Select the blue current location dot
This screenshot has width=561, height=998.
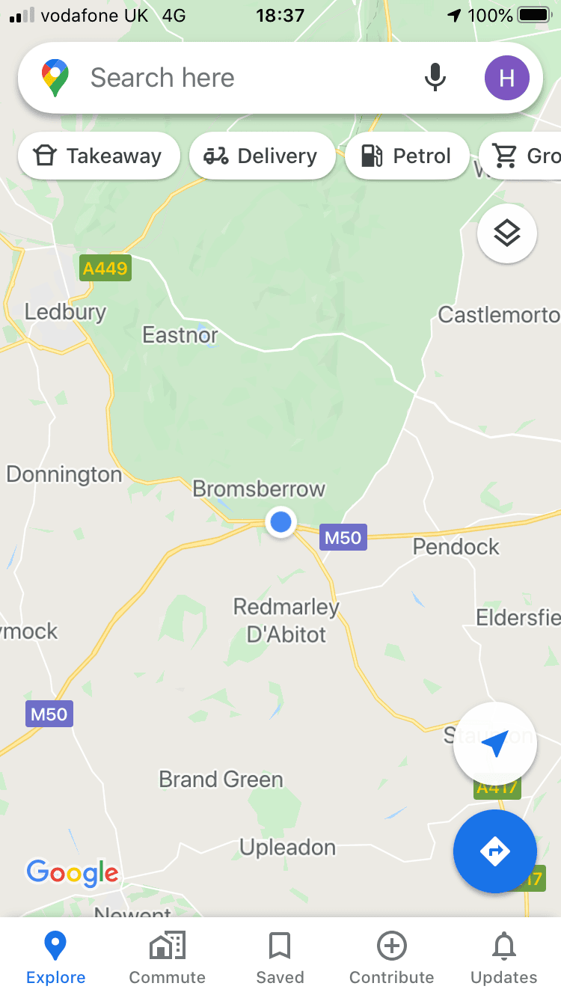[280, 521]
